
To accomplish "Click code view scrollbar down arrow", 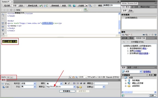I will 119,33.
